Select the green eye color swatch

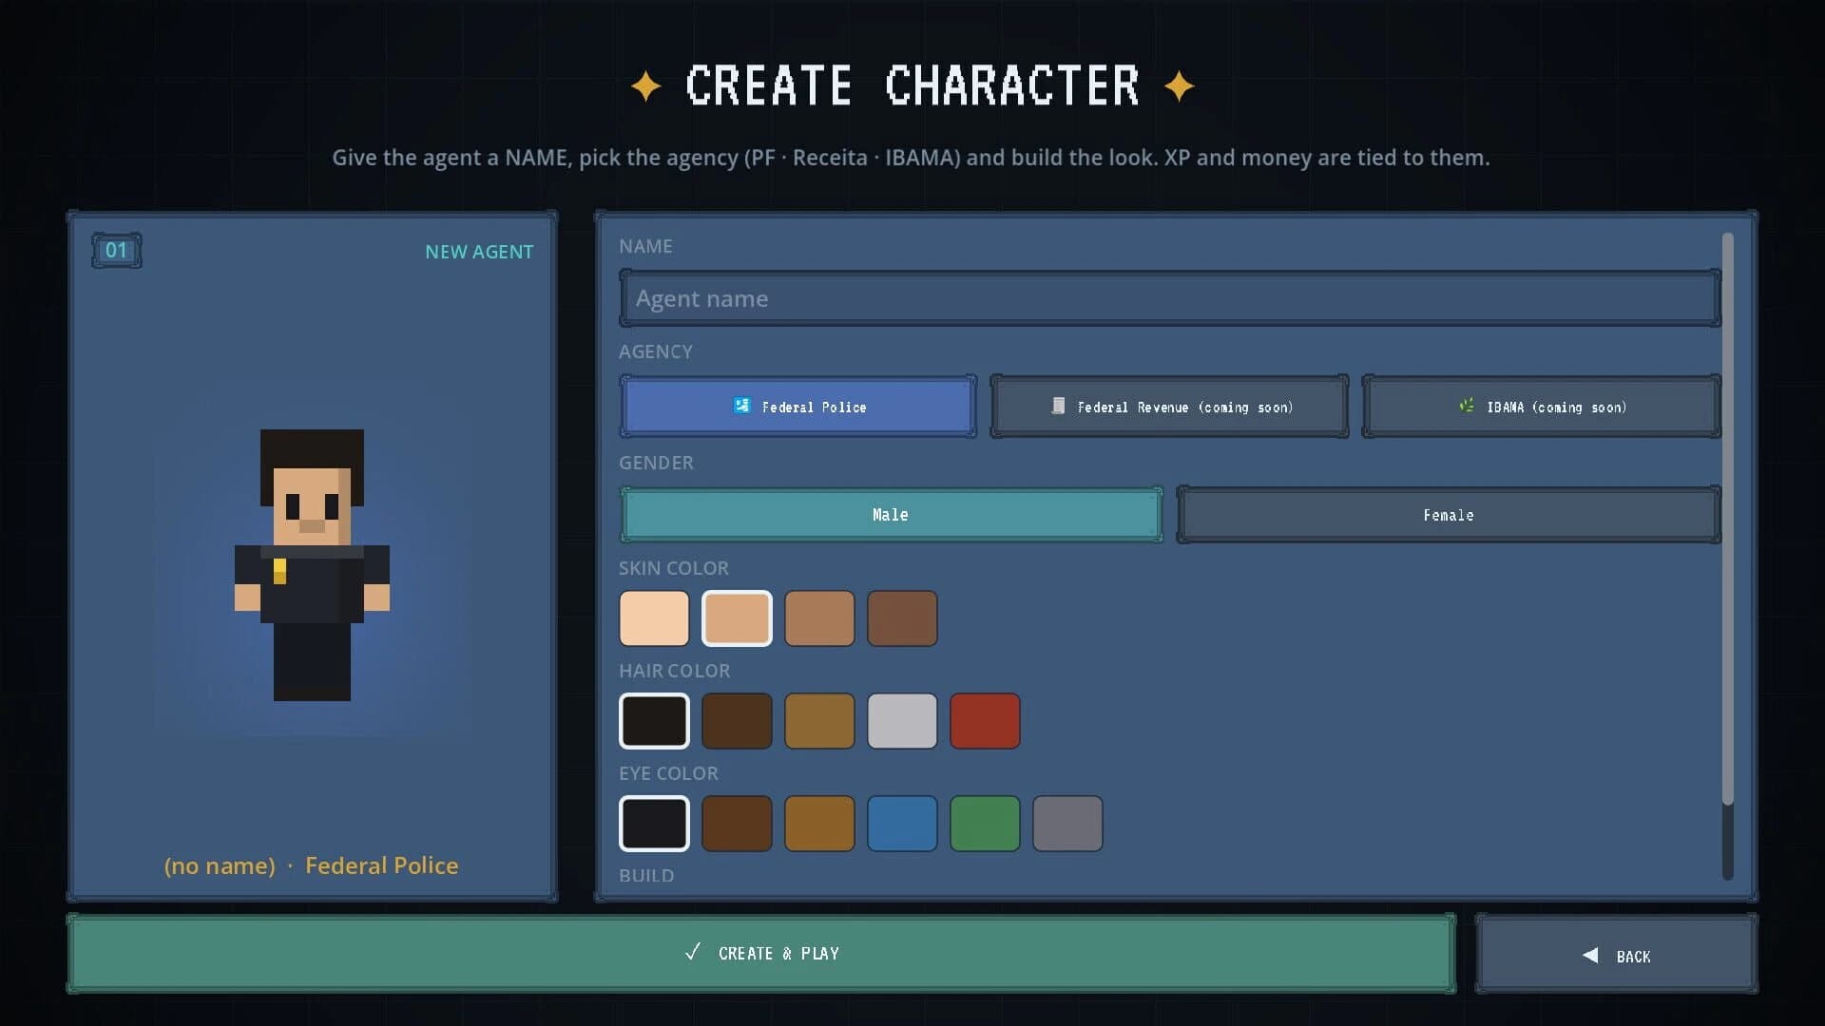point(985,824)
